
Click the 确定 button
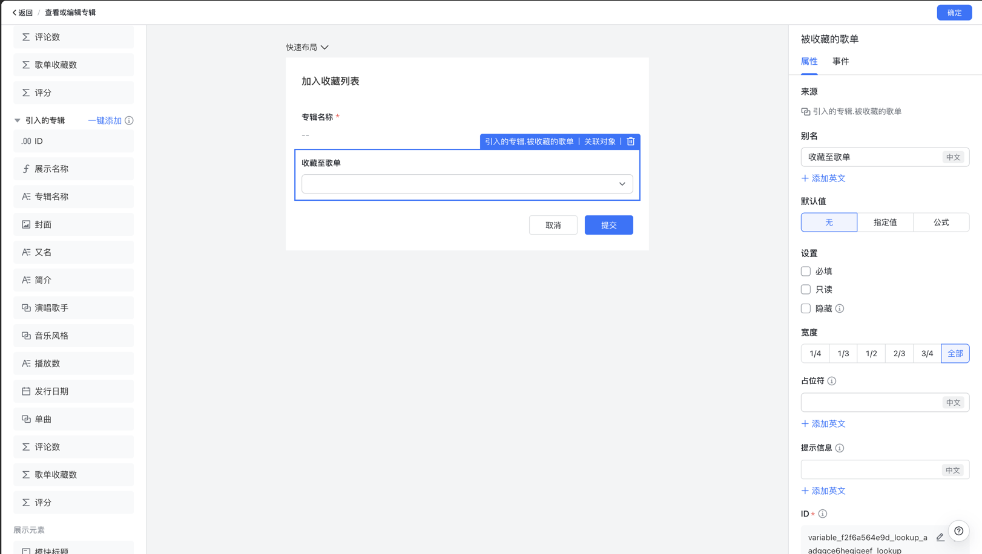pos(954,13)
